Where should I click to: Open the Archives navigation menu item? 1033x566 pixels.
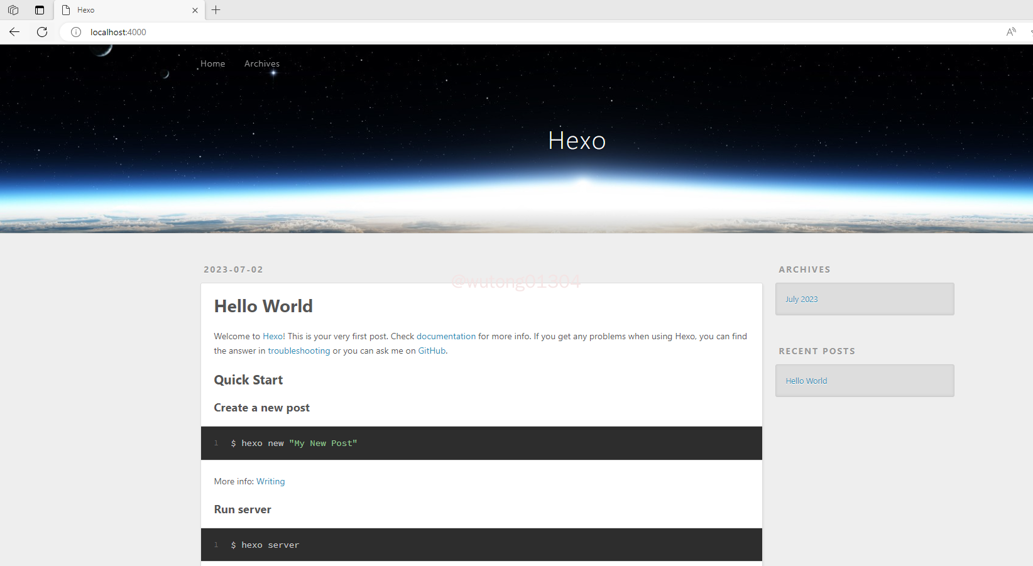pyautogui.click(x=262, y=63)
